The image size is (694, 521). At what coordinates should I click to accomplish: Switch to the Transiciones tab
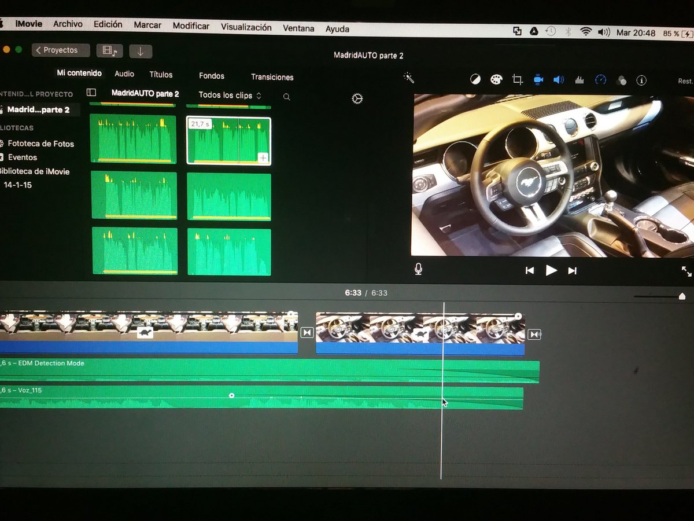(272, 77)
